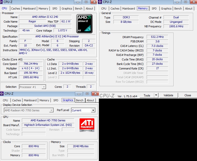197x161 pixels.
Task: Click CPU-Z app icon in Memory window title bar
Action: [100, 2]
